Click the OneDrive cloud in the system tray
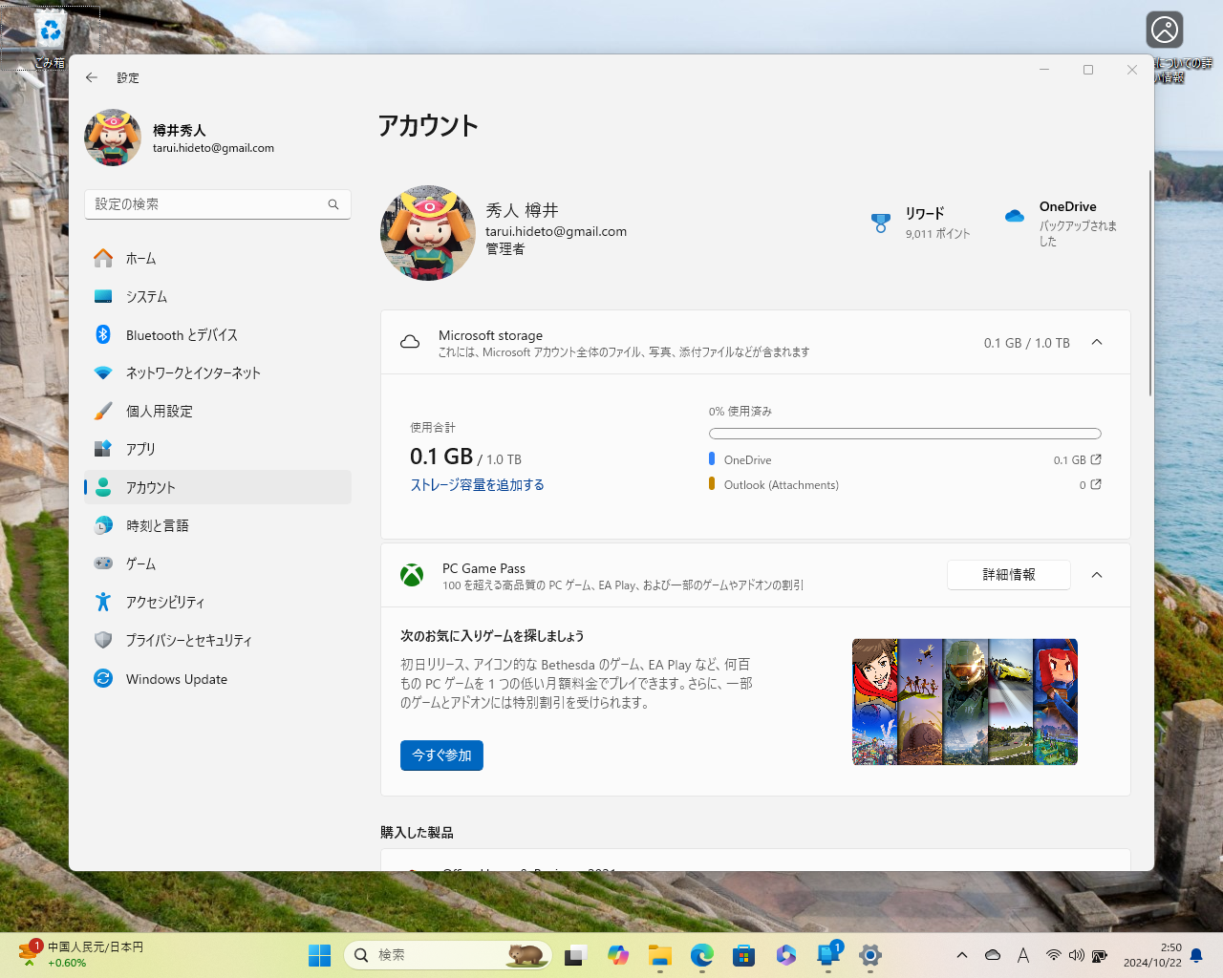The image size is (1223, 978). (993, 955)
